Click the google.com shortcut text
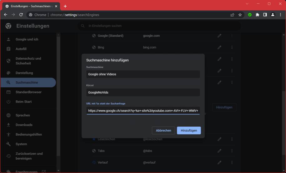The height and width of the screenshot is (173, 286). click(x=151, y=36)
